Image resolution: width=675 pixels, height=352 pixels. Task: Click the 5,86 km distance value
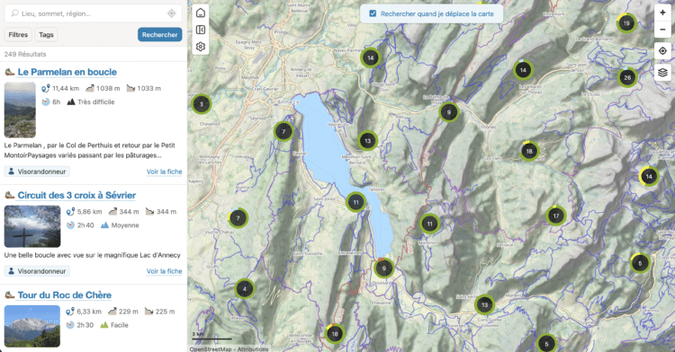[89, 212]
